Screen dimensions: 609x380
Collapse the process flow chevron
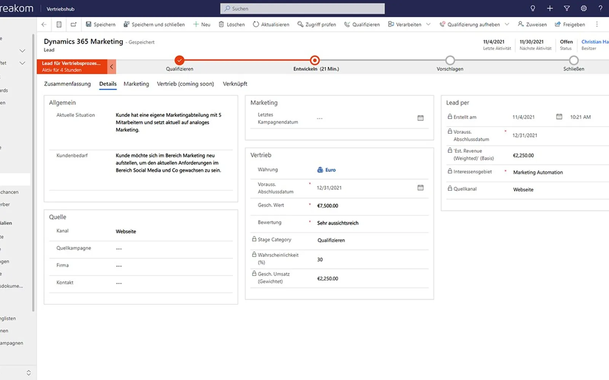tap(112, 66)
